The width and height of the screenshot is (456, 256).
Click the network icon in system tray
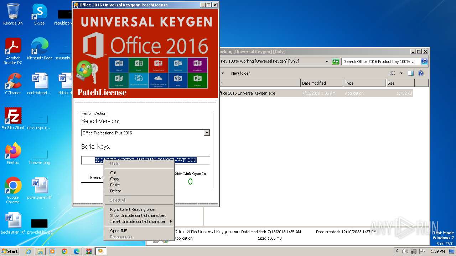point(414,251)
